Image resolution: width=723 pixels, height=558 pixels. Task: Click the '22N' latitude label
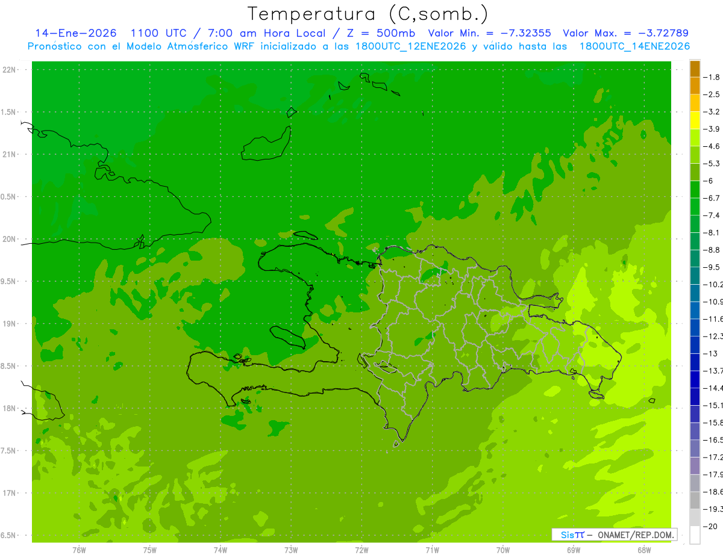(x=9, y=70)
